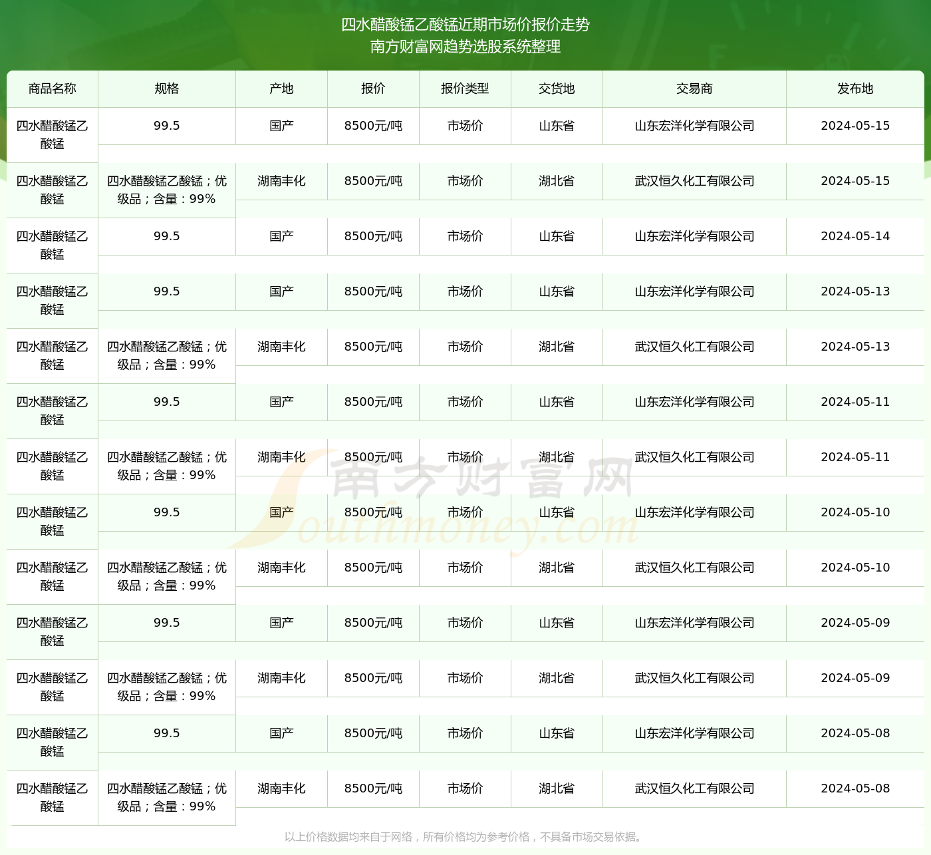The width and height of the screenshot is (931, 855).
Task: Click date 2024-05-13 in the 武汉恒久 row
Action: click(855, 347)
